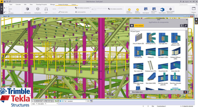Click the Log in link
Image resolution: width=198 pixels, height=107 pixels.
tap(187, 2)
